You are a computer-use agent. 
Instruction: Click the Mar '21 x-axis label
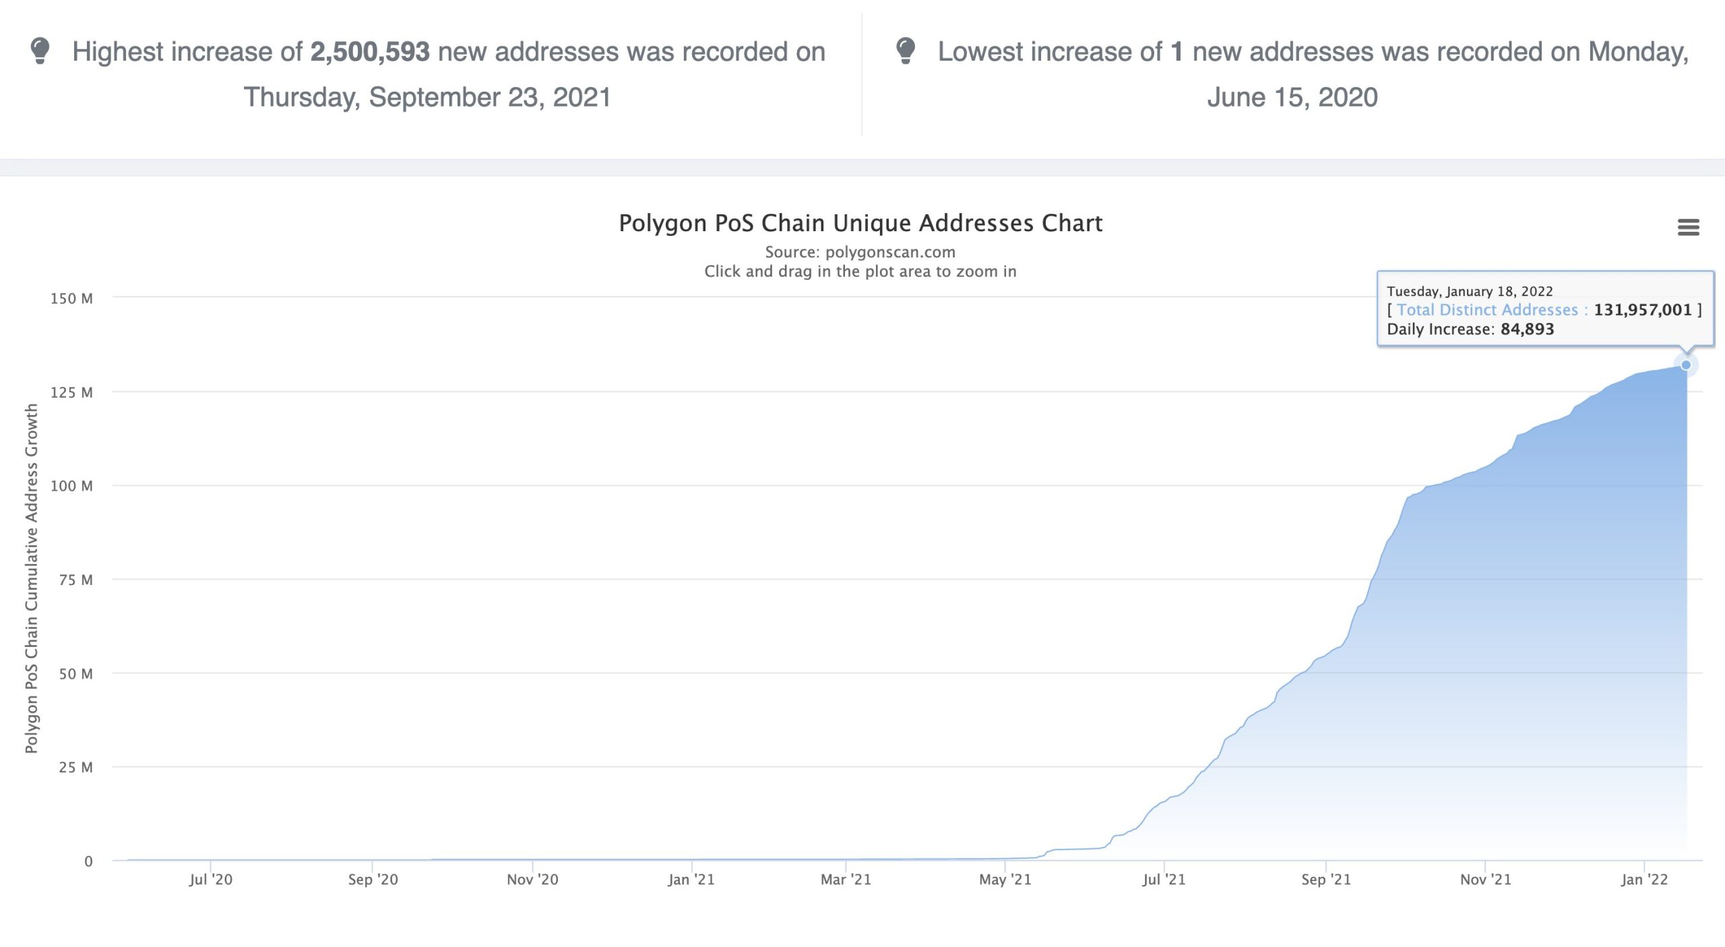846,880
